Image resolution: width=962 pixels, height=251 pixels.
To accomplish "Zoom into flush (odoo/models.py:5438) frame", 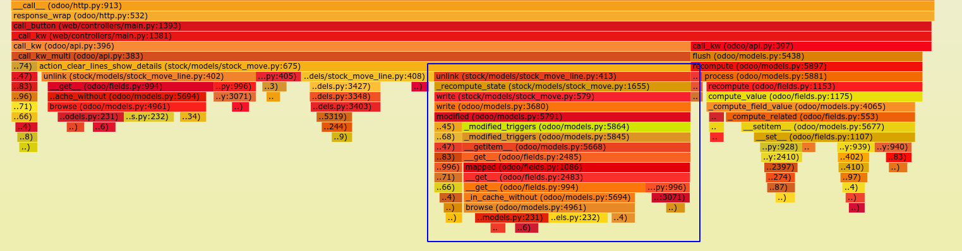I will [x=807, y=56].
